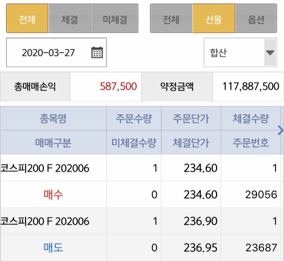
Task: Click the 2020-03-27 date field
Action: (x=48, y=52)
